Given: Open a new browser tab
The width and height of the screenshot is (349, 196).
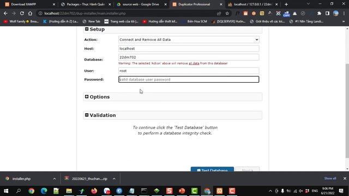Looking at the screenshot, I should click(x=286, y=4).
